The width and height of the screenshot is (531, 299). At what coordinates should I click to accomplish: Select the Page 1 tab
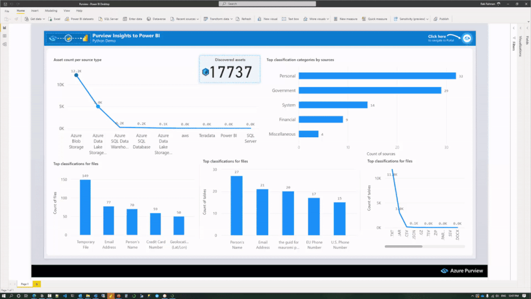tap(25, 284)
